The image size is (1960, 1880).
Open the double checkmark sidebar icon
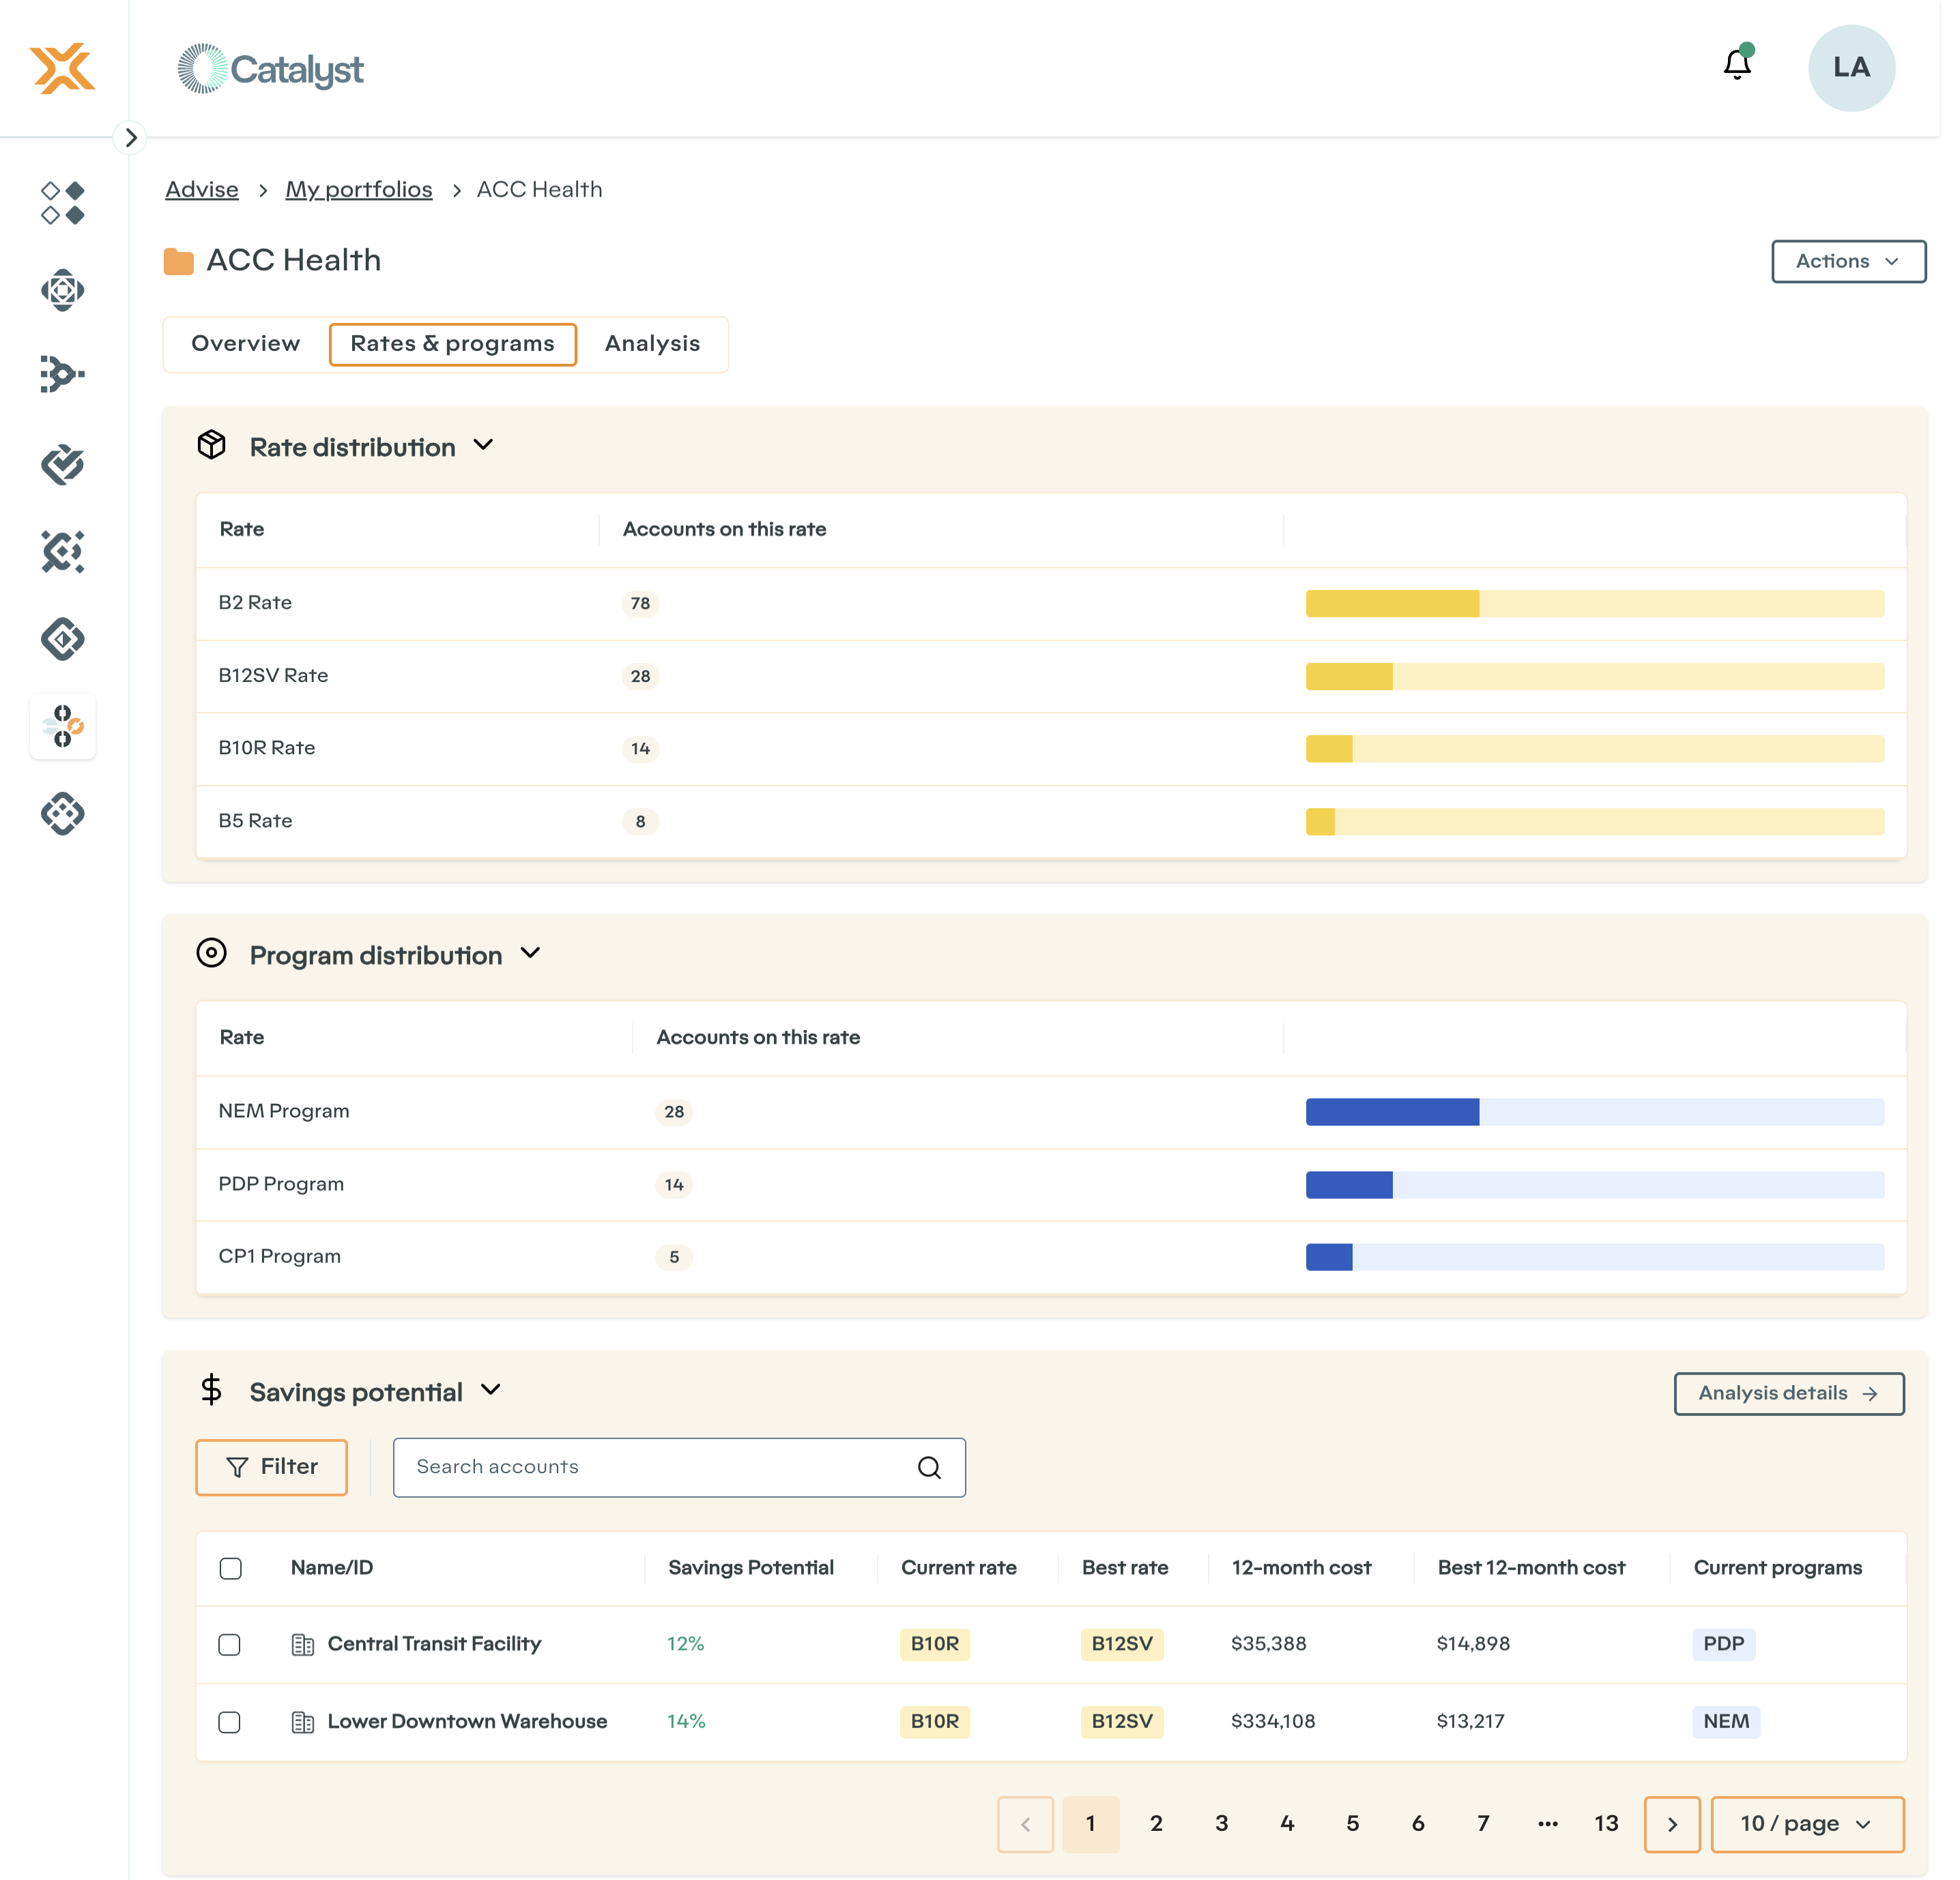(62, 464)
